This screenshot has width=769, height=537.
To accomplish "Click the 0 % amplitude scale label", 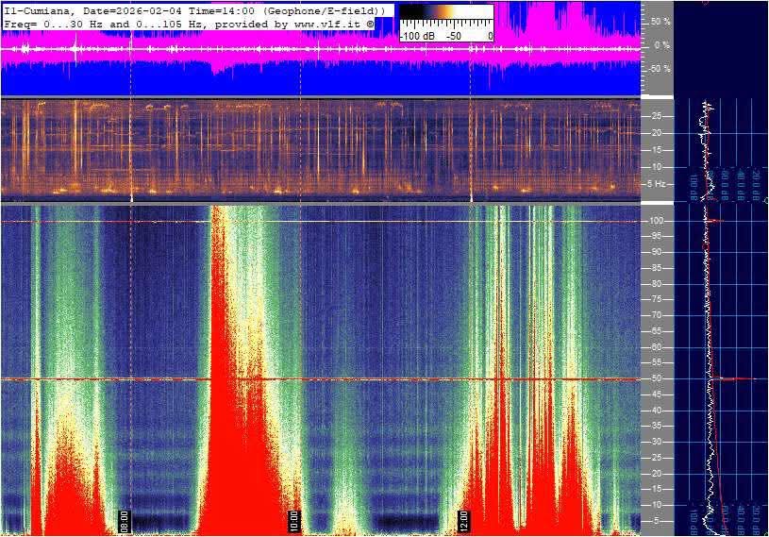I will click(x=662, y=44).
